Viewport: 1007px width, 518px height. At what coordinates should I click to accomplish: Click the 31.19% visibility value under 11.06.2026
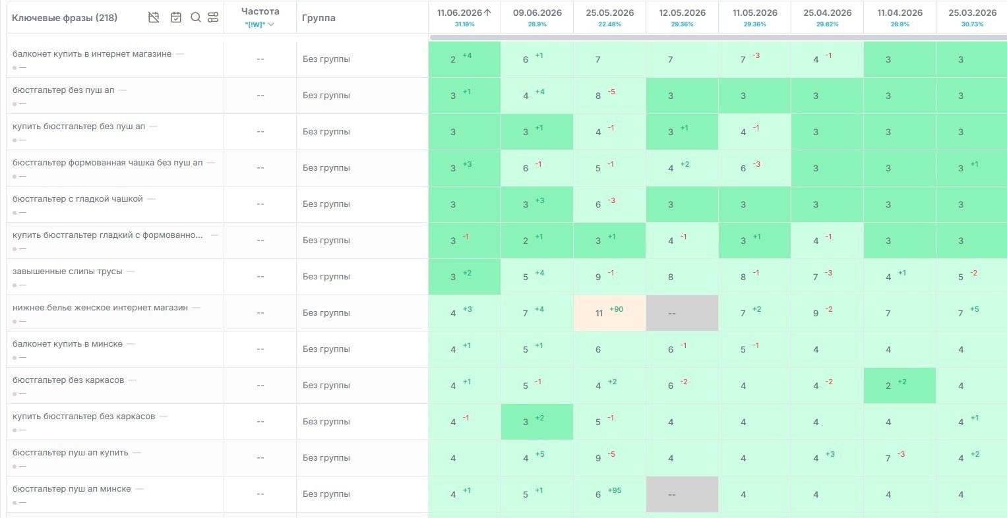[464, 24]
